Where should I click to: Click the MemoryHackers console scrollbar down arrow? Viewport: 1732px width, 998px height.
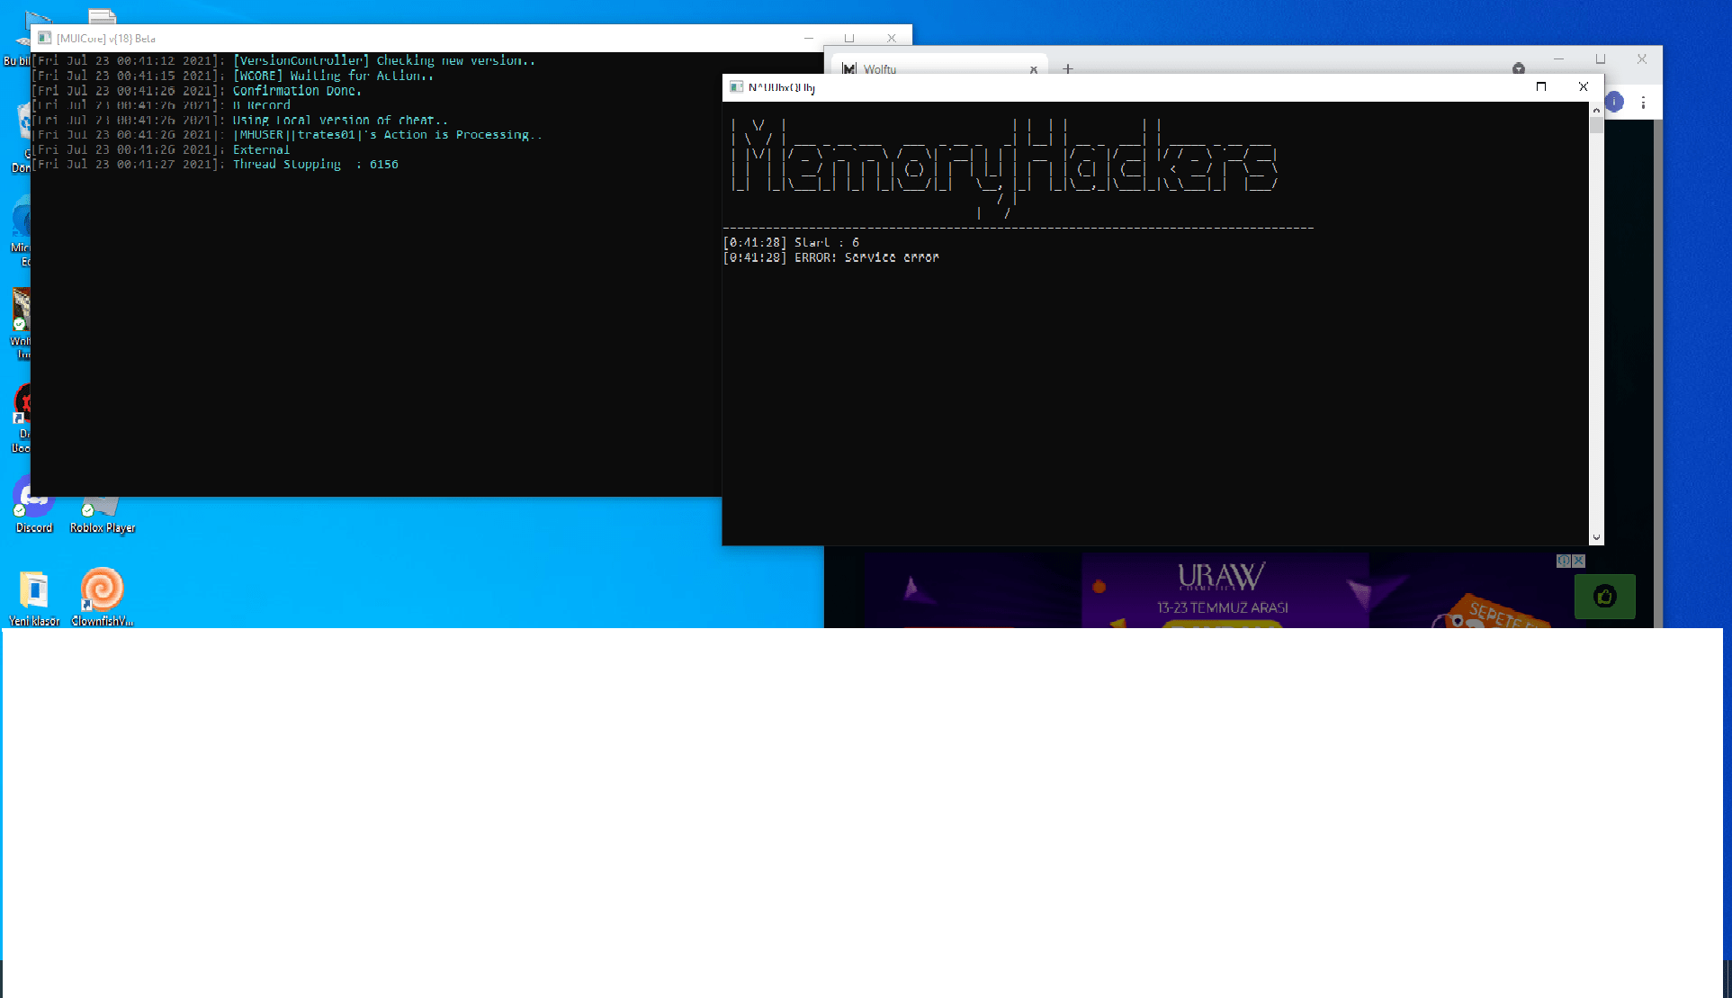(x=1596, y=537)
